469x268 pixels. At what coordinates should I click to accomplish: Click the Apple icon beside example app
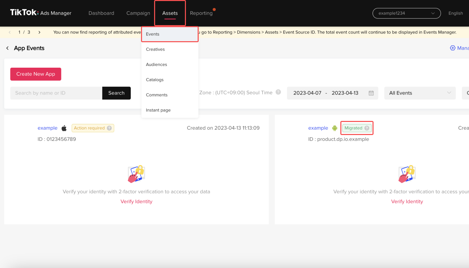coord(64,128)
